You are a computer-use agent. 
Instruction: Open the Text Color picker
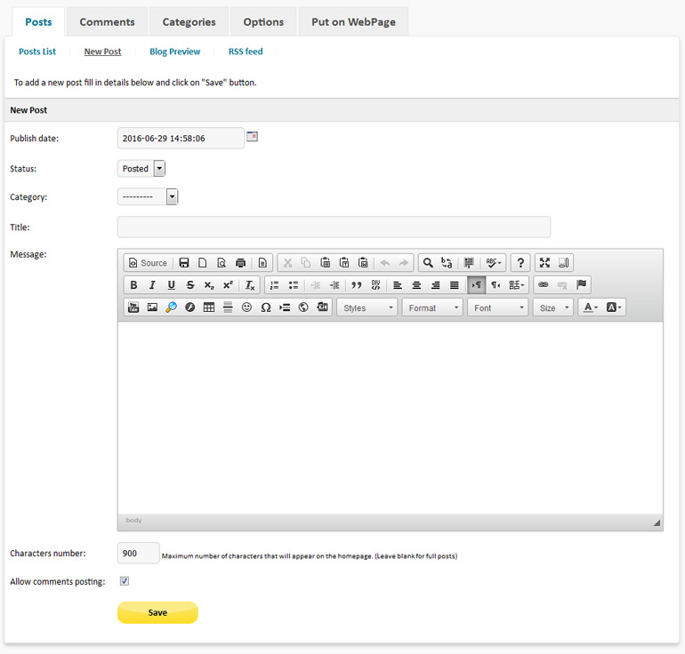[x=590, y=307]
